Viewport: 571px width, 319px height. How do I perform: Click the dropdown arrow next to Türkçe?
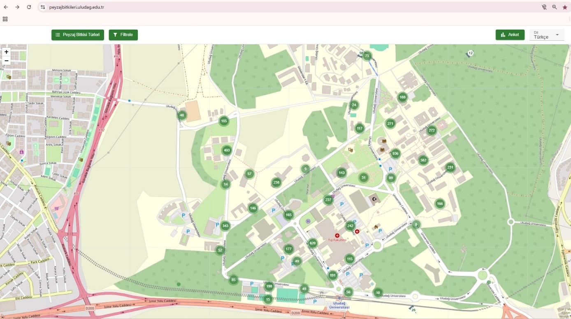point(557,35)
